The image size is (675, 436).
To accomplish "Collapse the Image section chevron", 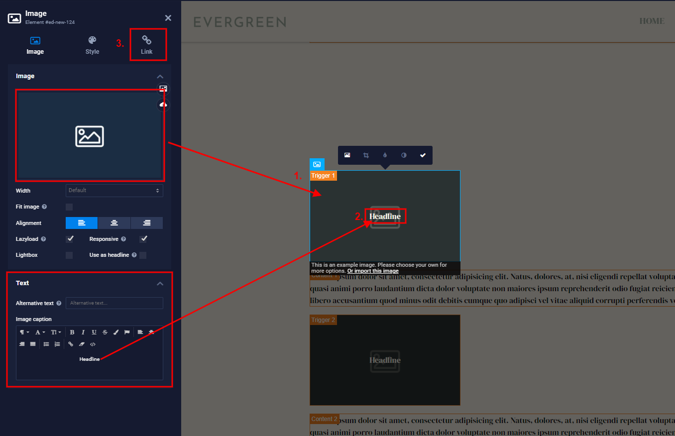I will tap(160, 77).
